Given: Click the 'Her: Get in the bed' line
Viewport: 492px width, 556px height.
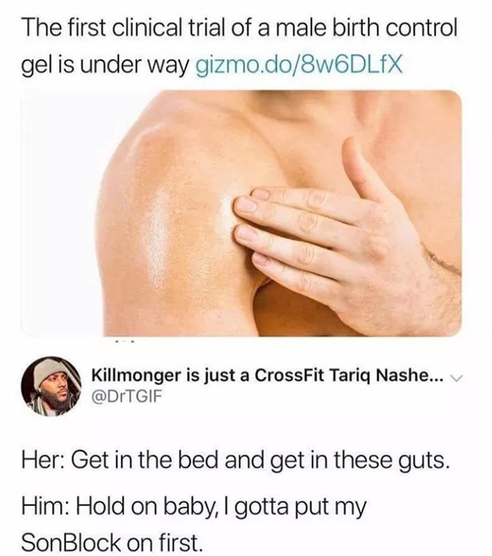Looking at the screenshot, I should (x=235, y=461).
